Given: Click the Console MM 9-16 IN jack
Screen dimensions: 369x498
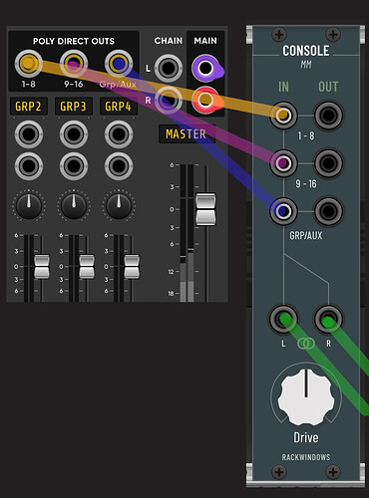Looking at the screenshot, I should click(x=283, y=163).
